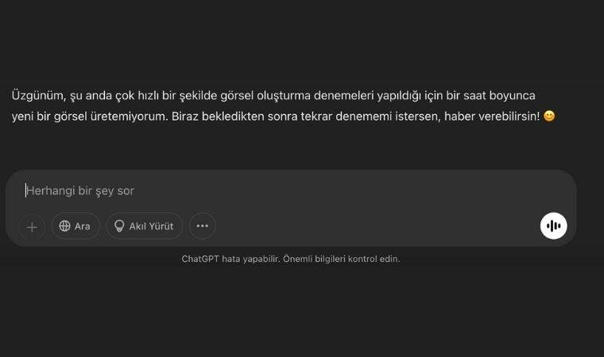Click the plus attach button

click(32, 227)
